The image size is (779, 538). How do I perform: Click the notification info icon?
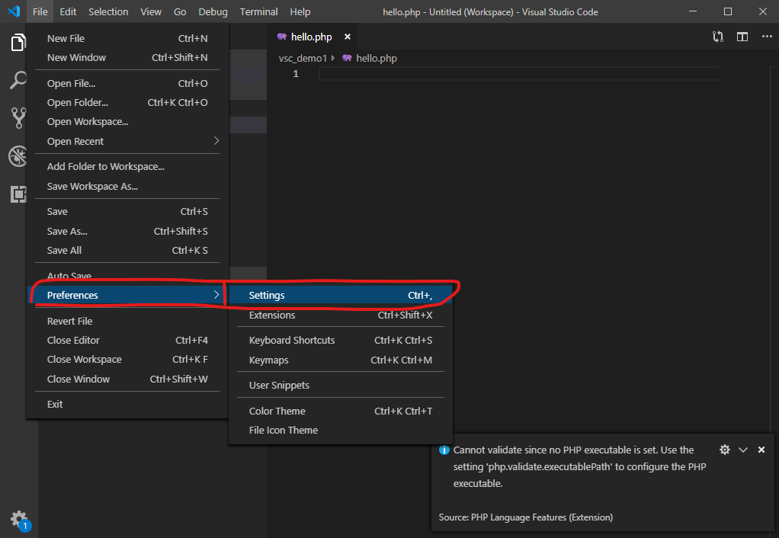click(x=444, y=450)
